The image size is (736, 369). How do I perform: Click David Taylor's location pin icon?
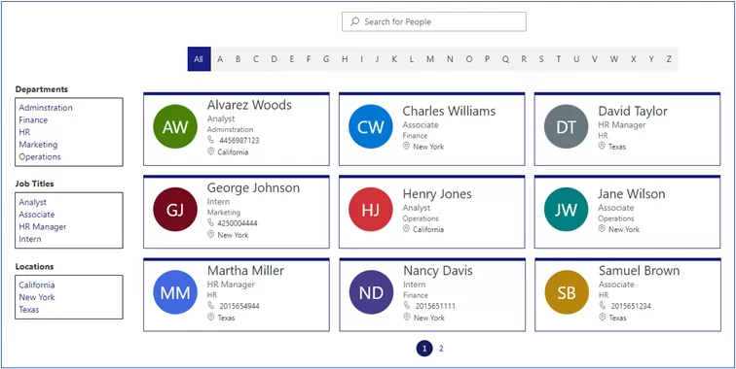602,146
